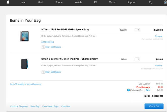The width and height of the screenshot is (167, 112).
Task: Open the search magnifier icon
Action: [150, 2]
